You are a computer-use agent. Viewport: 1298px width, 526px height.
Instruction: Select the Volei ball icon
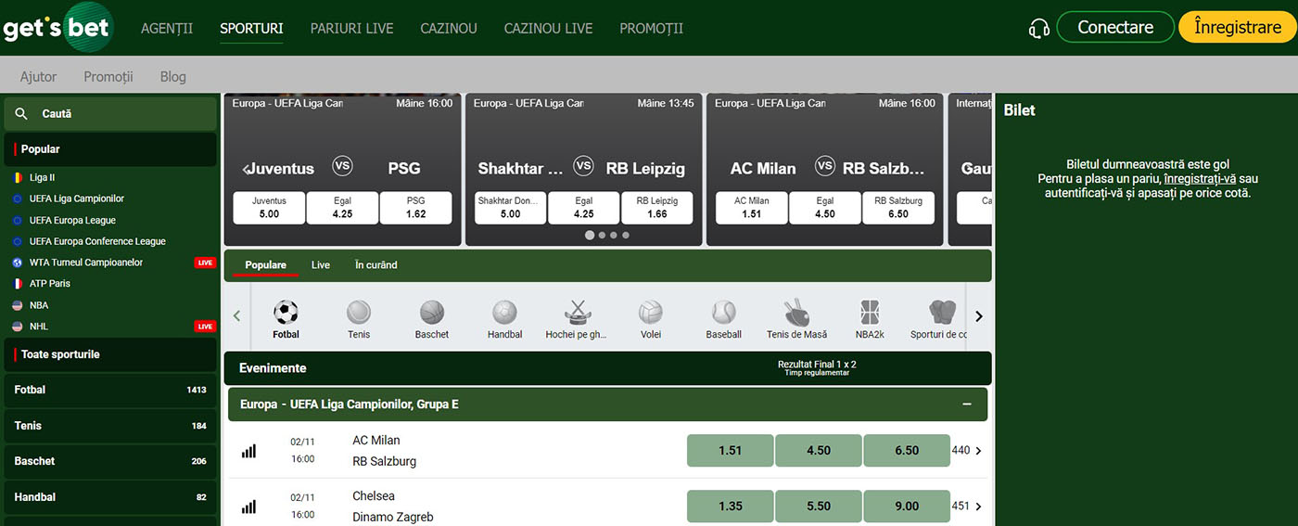pos(651,312)
